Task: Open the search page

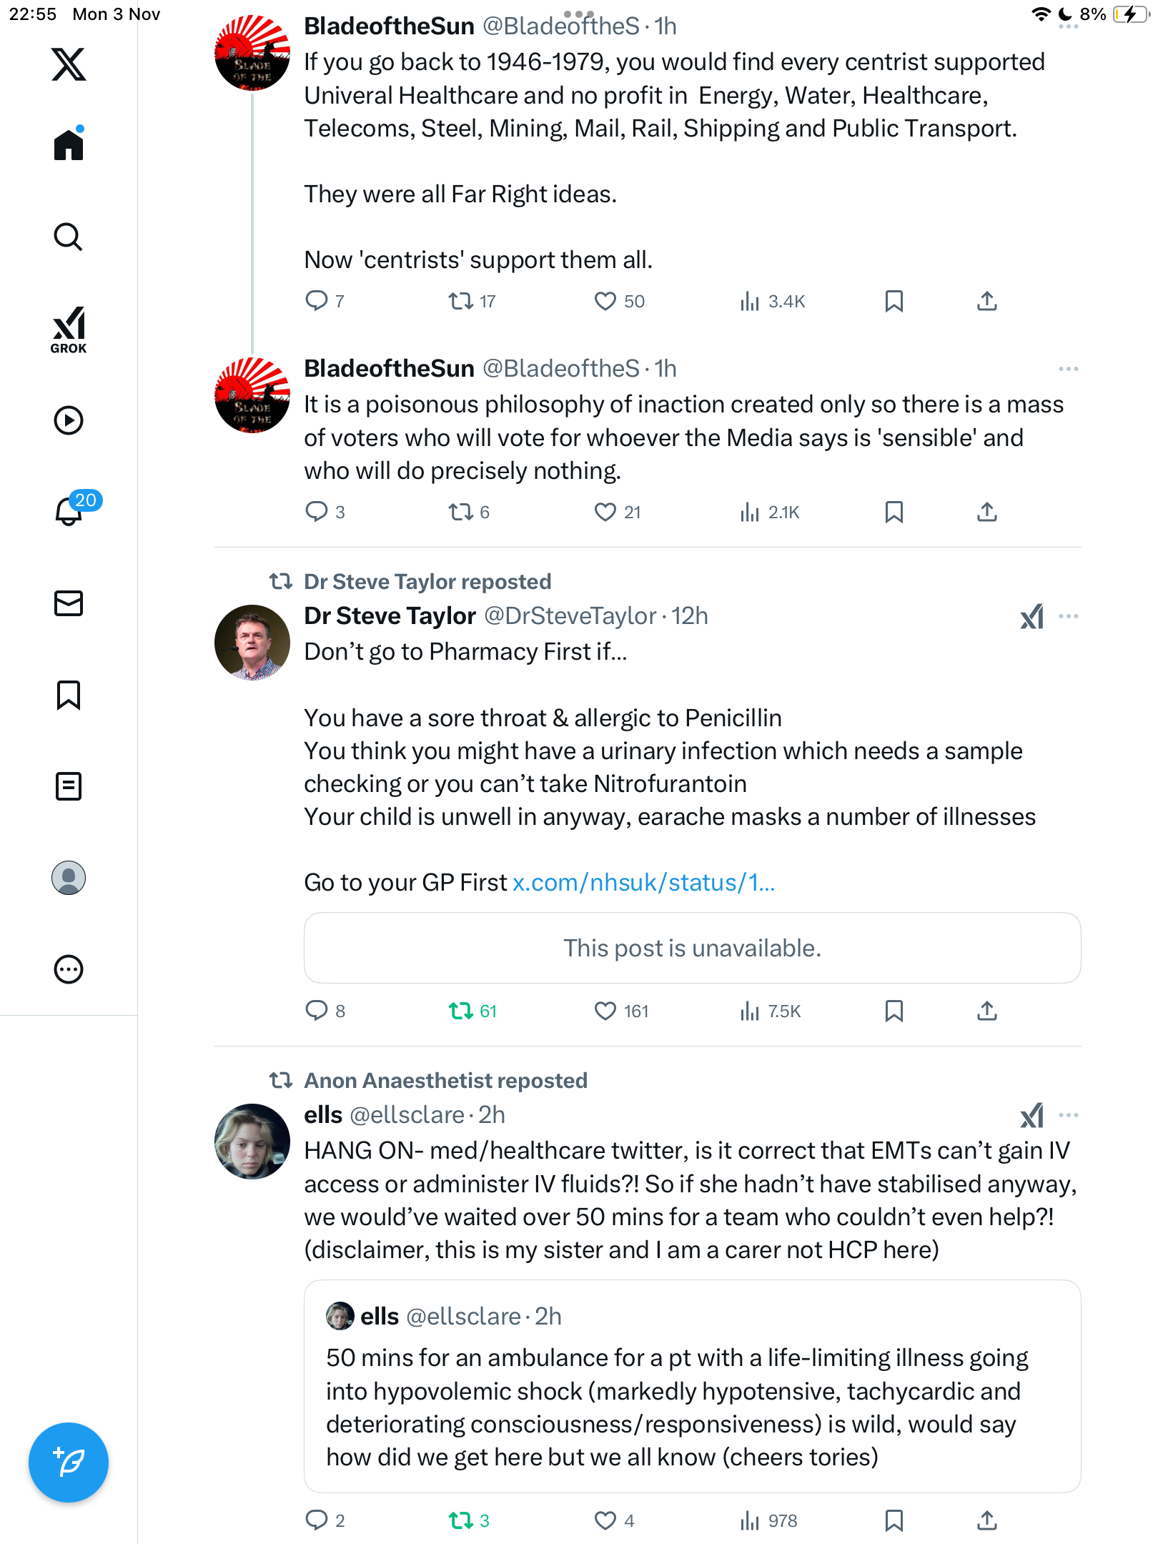Action: pos(69,237)
